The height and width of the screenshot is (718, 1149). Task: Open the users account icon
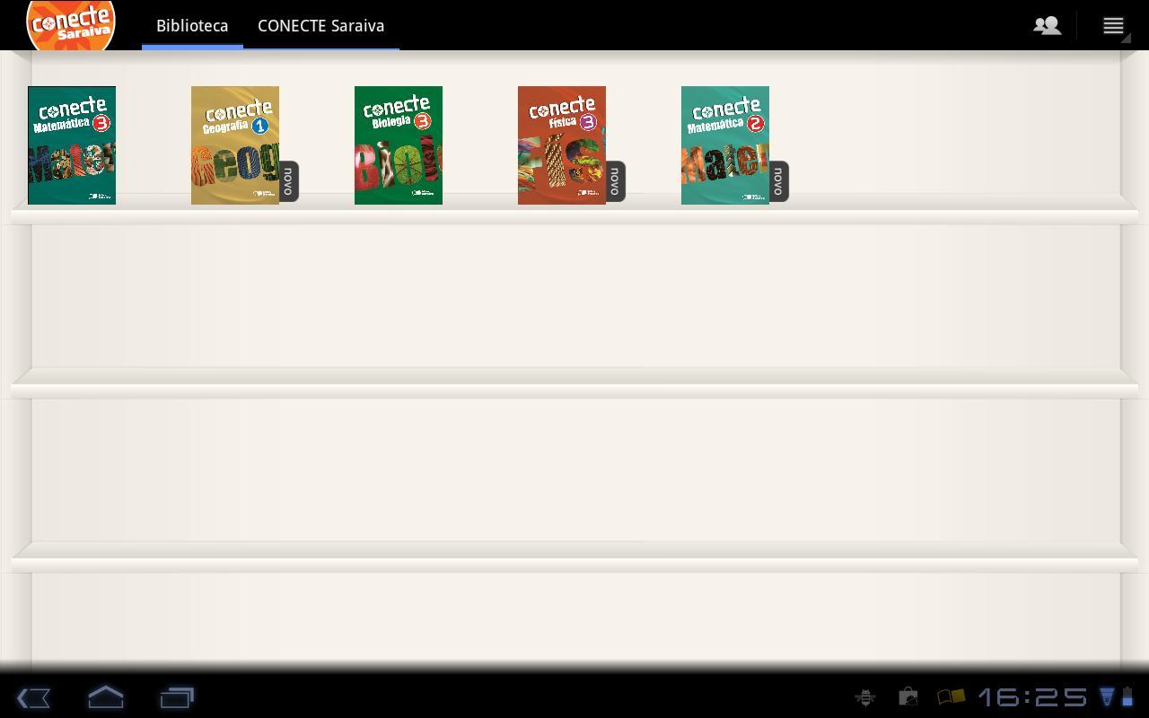1047,25
